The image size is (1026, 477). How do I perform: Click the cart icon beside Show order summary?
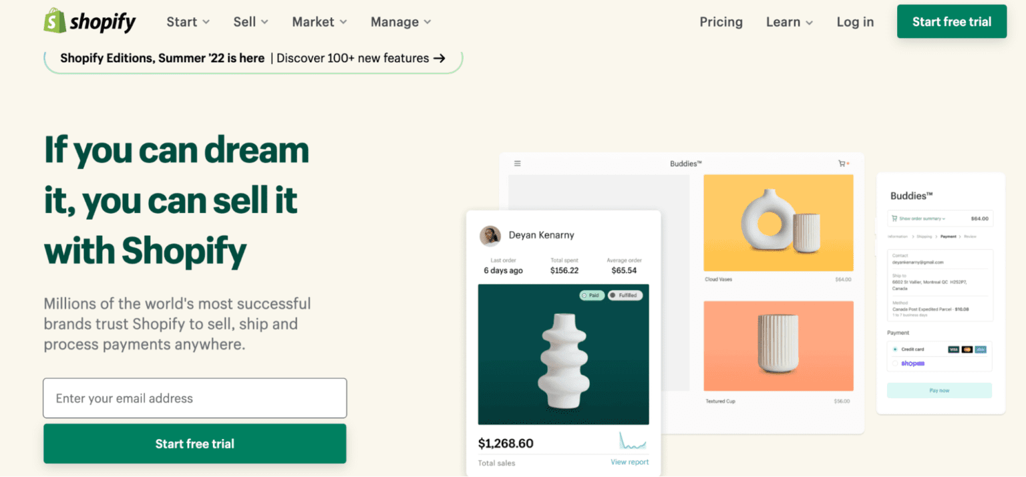click(x=894, y=218)
